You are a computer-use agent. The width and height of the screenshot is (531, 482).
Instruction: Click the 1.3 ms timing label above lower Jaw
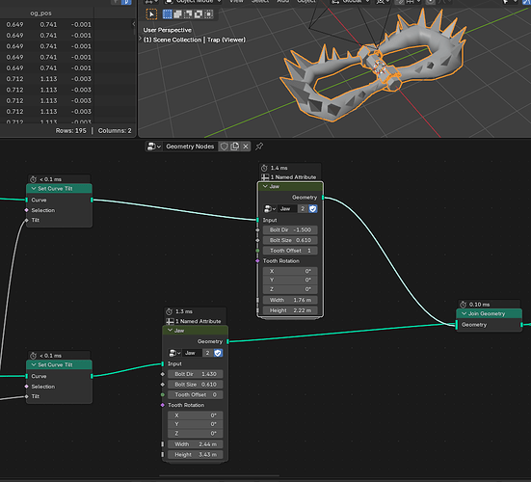pos(184,311)
